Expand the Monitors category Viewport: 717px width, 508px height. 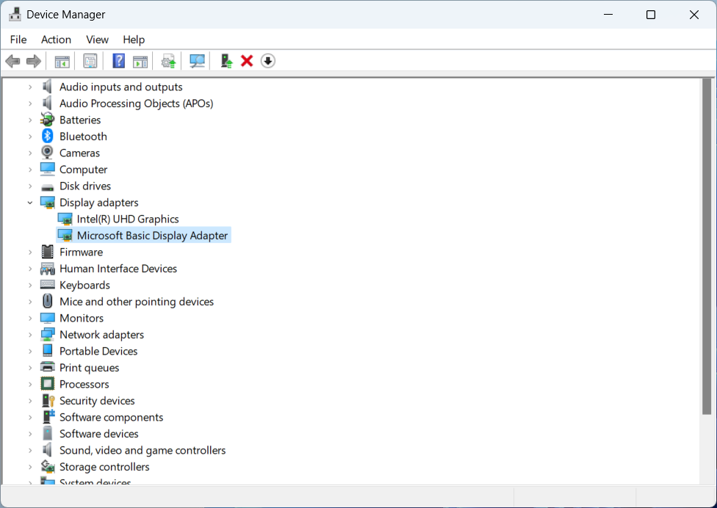30,318
